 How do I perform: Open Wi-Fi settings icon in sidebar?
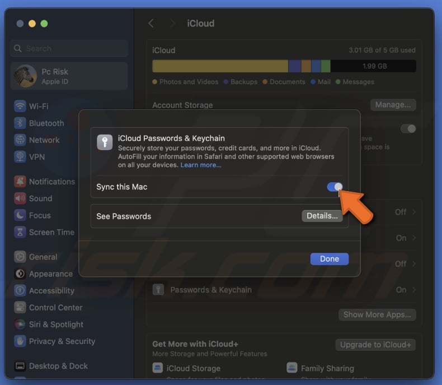tap(20, 106)
